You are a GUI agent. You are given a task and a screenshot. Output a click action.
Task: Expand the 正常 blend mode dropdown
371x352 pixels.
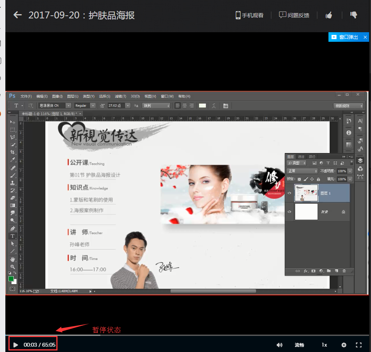(x=302, y=171)
